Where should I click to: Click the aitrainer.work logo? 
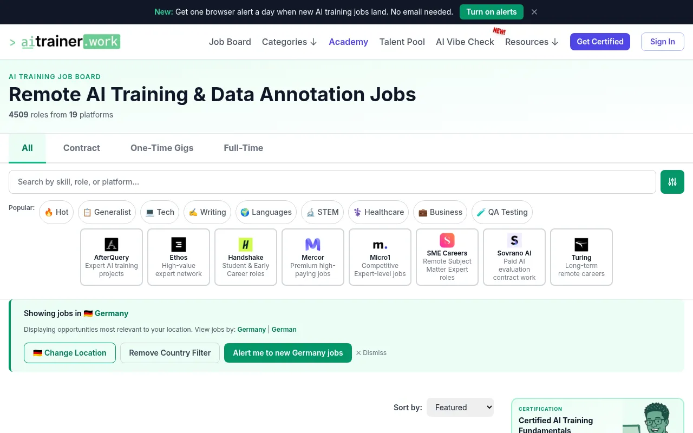(65, 42)
